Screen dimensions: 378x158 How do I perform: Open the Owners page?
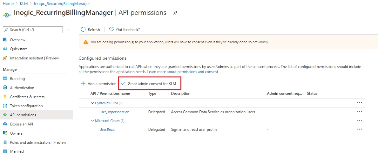pyautogui.click(x=16, y=133)
